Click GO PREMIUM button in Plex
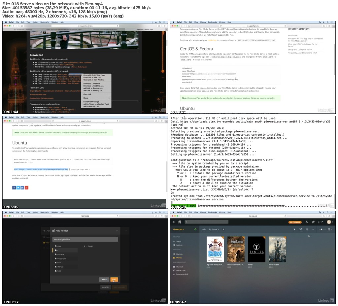This screenshot has width=338, height=306. (295, 222)
